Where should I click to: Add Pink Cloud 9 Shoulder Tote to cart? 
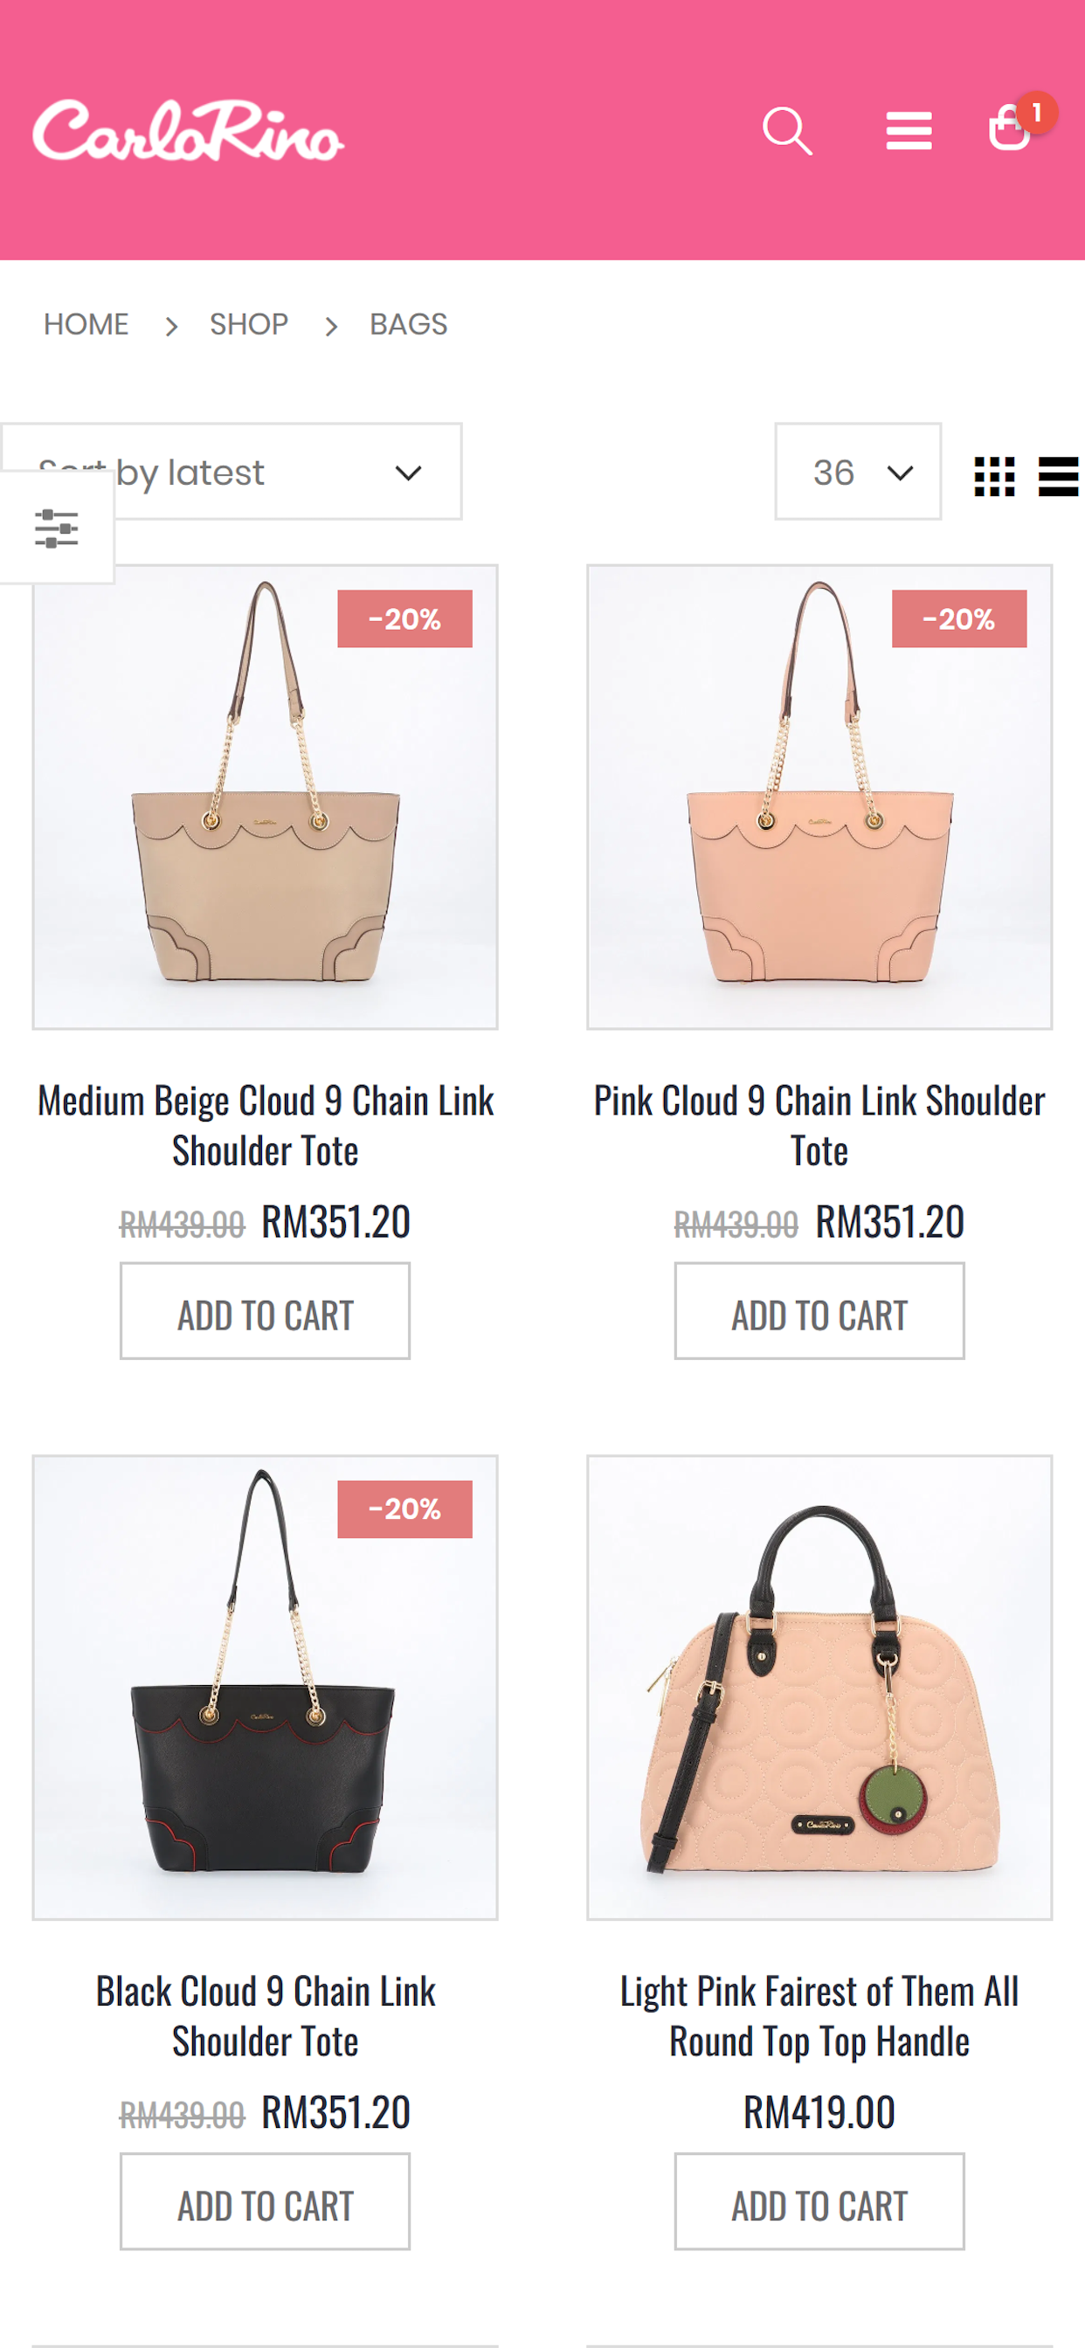coord(819,1311)
